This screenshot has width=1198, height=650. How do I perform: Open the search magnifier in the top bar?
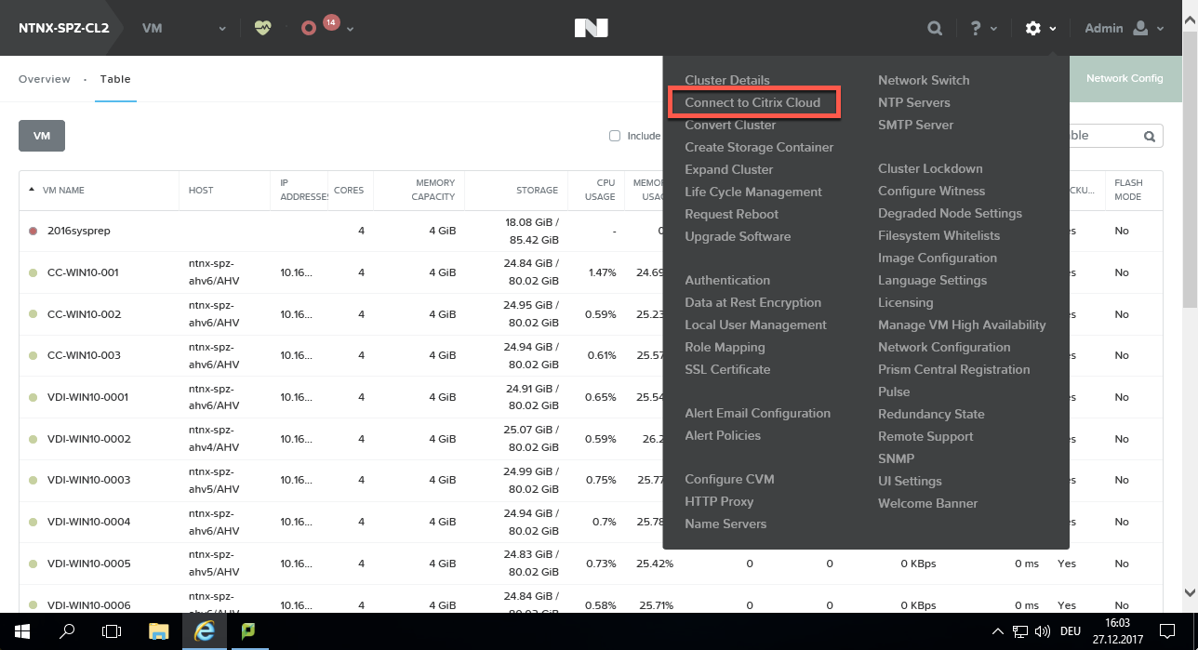[x=934, y=28]
